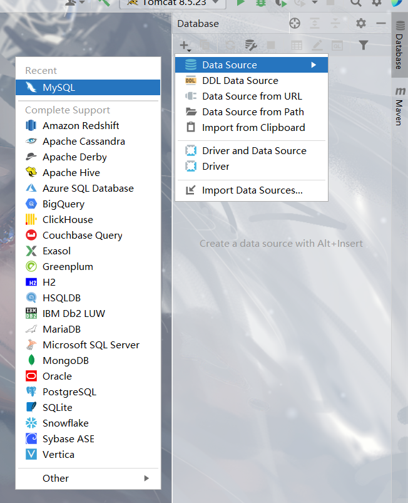This screenshot has height=503, width=408.
Task: Select Apache Hive driver entry
Action: tap(88, 173)
